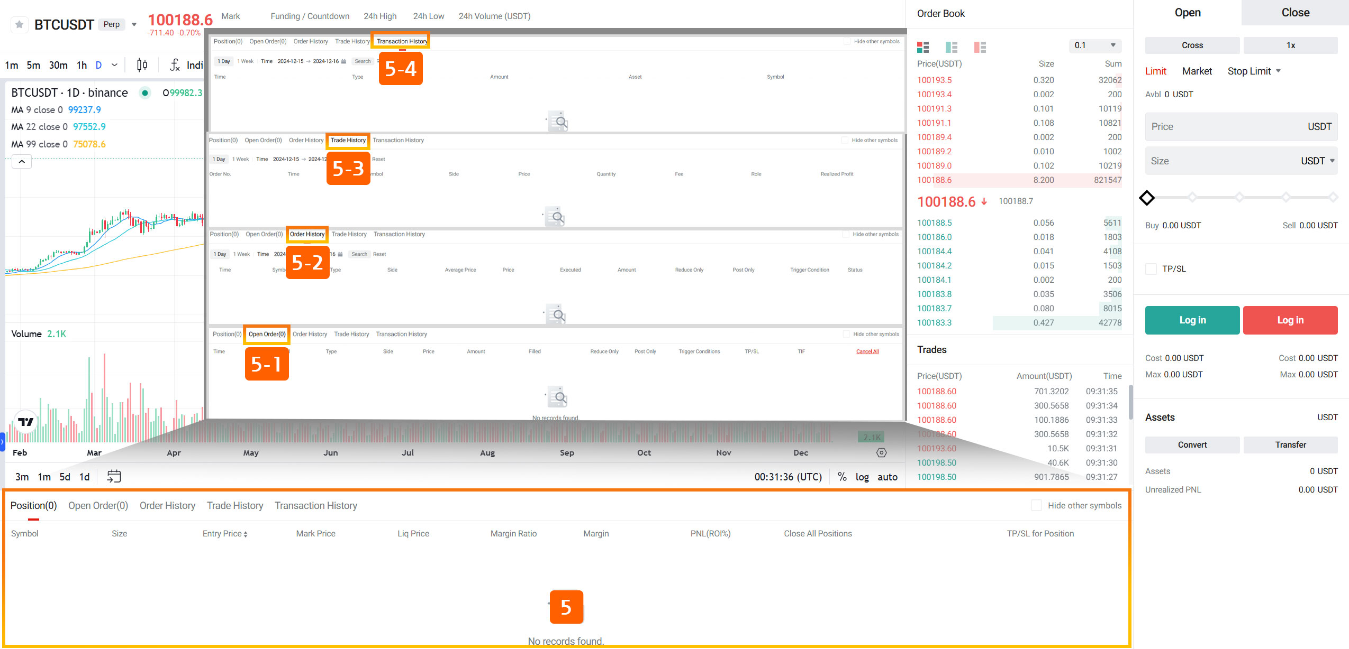
Task: Open the Cross margin mode selector
Action: 1192,45
